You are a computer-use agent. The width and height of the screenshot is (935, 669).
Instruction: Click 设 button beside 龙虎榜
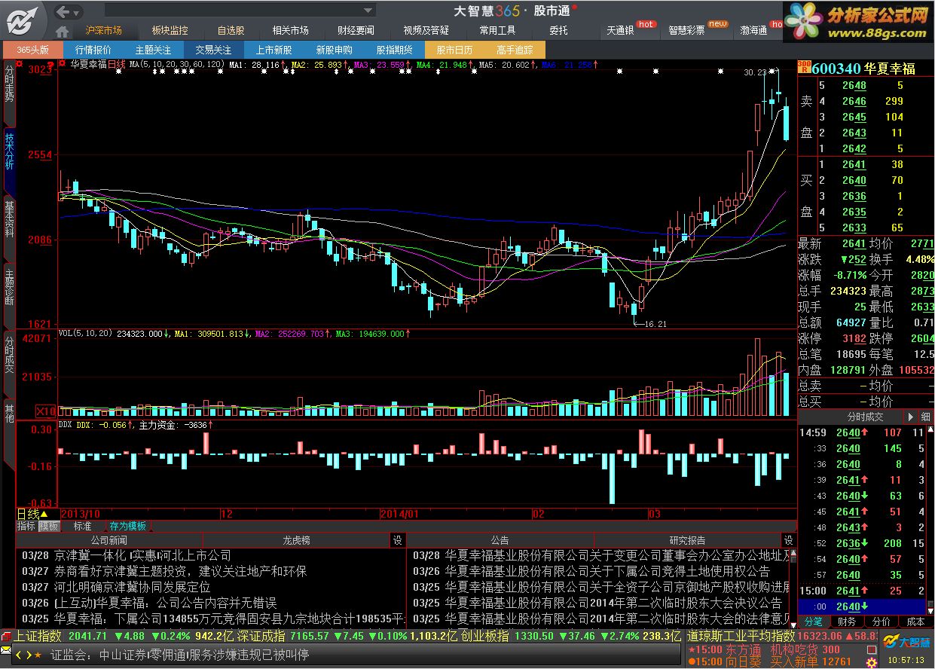coord(398,540)
